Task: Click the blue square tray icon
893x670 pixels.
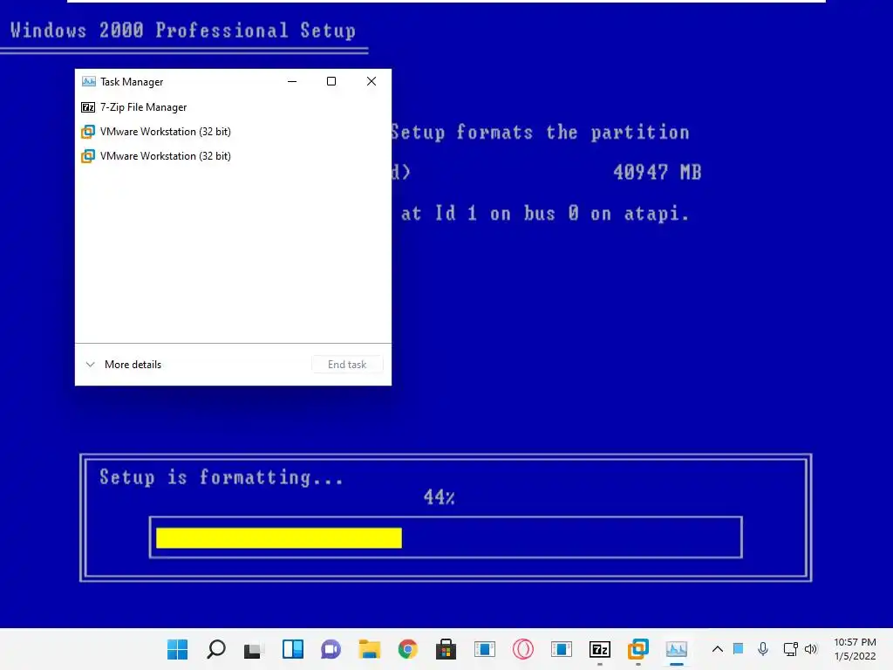Action: [x=738, y=648]
